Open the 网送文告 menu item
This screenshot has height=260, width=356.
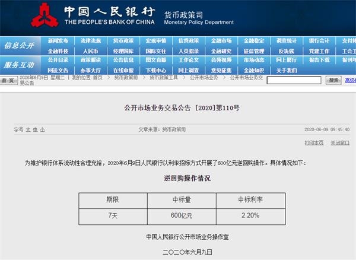[58, 71]
